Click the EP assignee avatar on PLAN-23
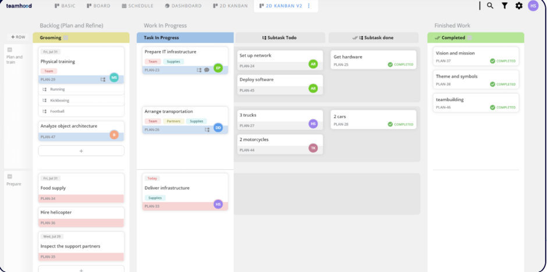 point(218,68)
